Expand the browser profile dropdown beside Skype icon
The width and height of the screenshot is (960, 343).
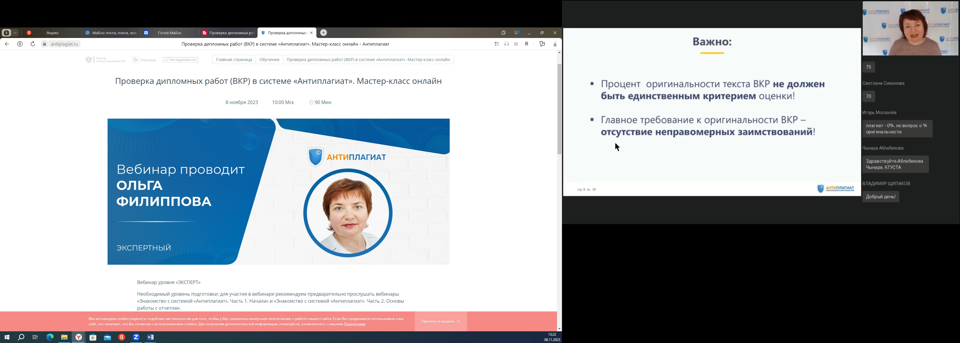pyautogui.click(x=16, y=33)
